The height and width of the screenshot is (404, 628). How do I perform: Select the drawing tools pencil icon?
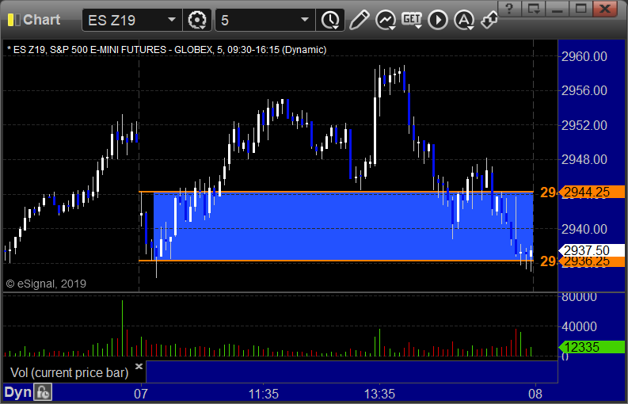click(x=359, y=20)
